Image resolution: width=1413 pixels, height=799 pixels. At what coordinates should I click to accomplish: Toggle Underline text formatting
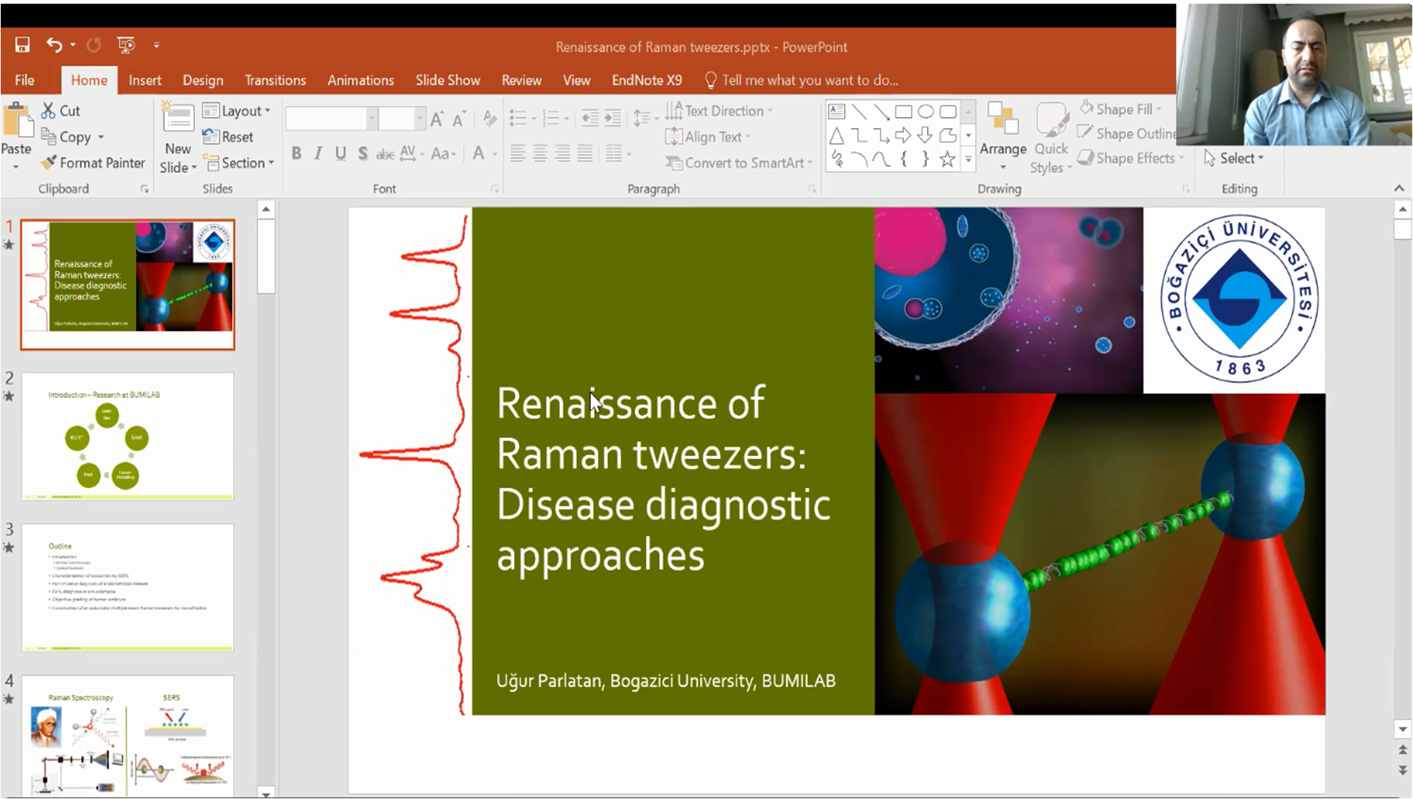pos(340,153)
